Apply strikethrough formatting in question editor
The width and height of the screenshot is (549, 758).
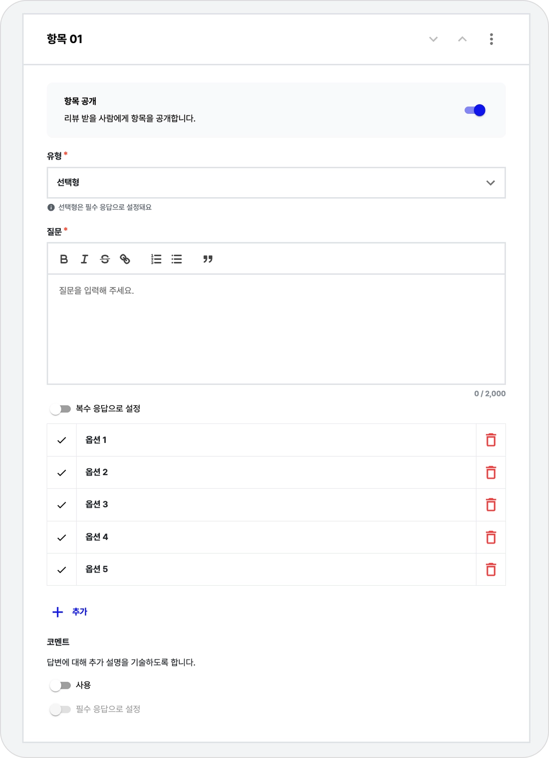(x=105, y=259)
